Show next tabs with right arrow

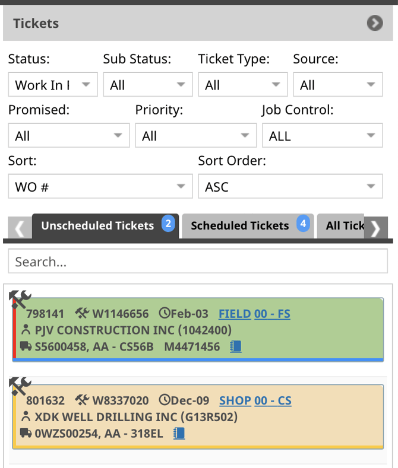point(376,228)
